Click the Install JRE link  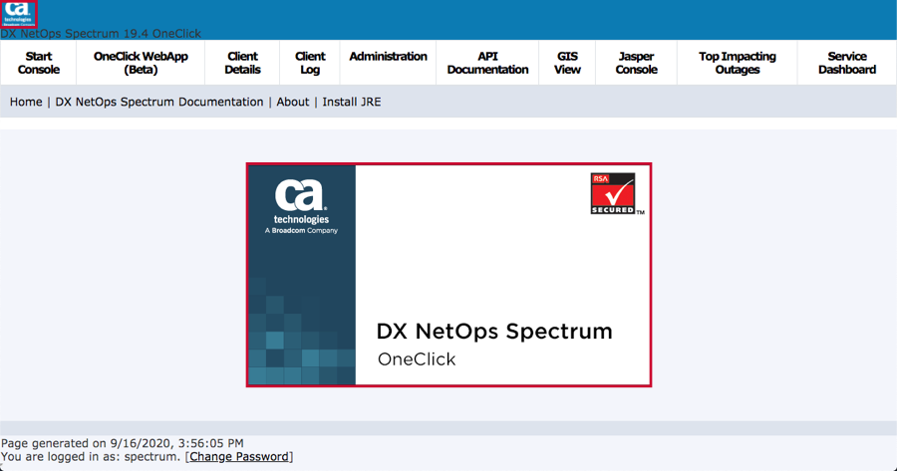(351, 102)
